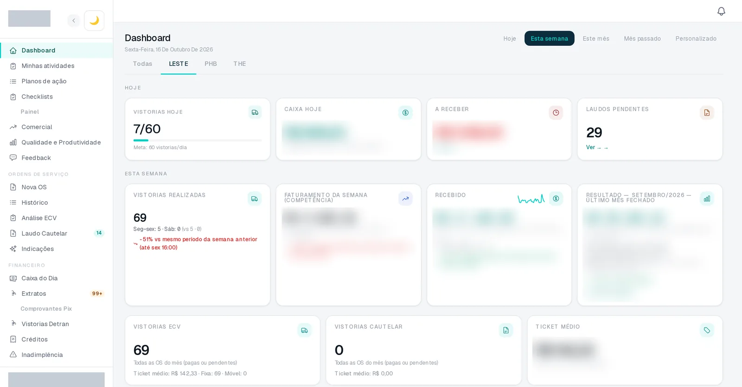Click the truck icon in Vistorias ECV card
Viewport: 742px width, 387px height.
pos(304,330)
